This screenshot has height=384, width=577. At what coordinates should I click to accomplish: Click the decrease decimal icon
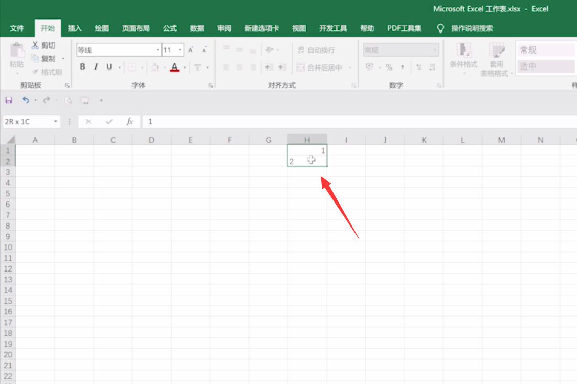coord(432,67)
